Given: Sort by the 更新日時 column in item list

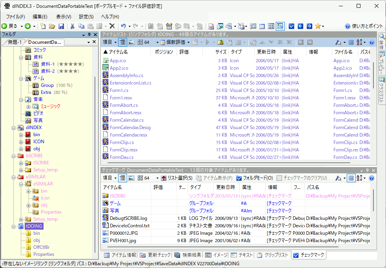Looking at the screenshot, I should tap(268, 52).
